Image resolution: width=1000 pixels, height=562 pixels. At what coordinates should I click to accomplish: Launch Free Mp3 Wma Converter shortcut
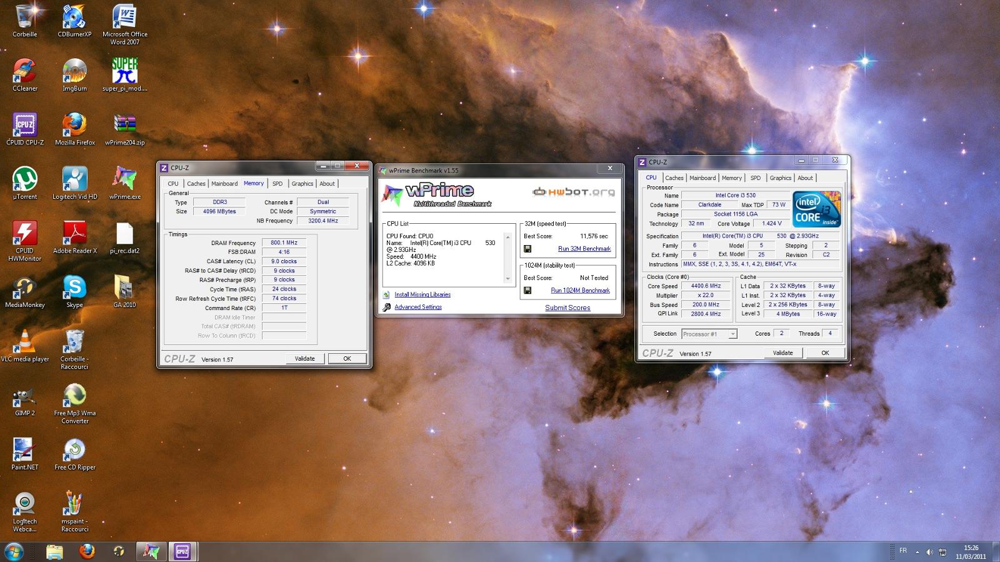point(74,403)
